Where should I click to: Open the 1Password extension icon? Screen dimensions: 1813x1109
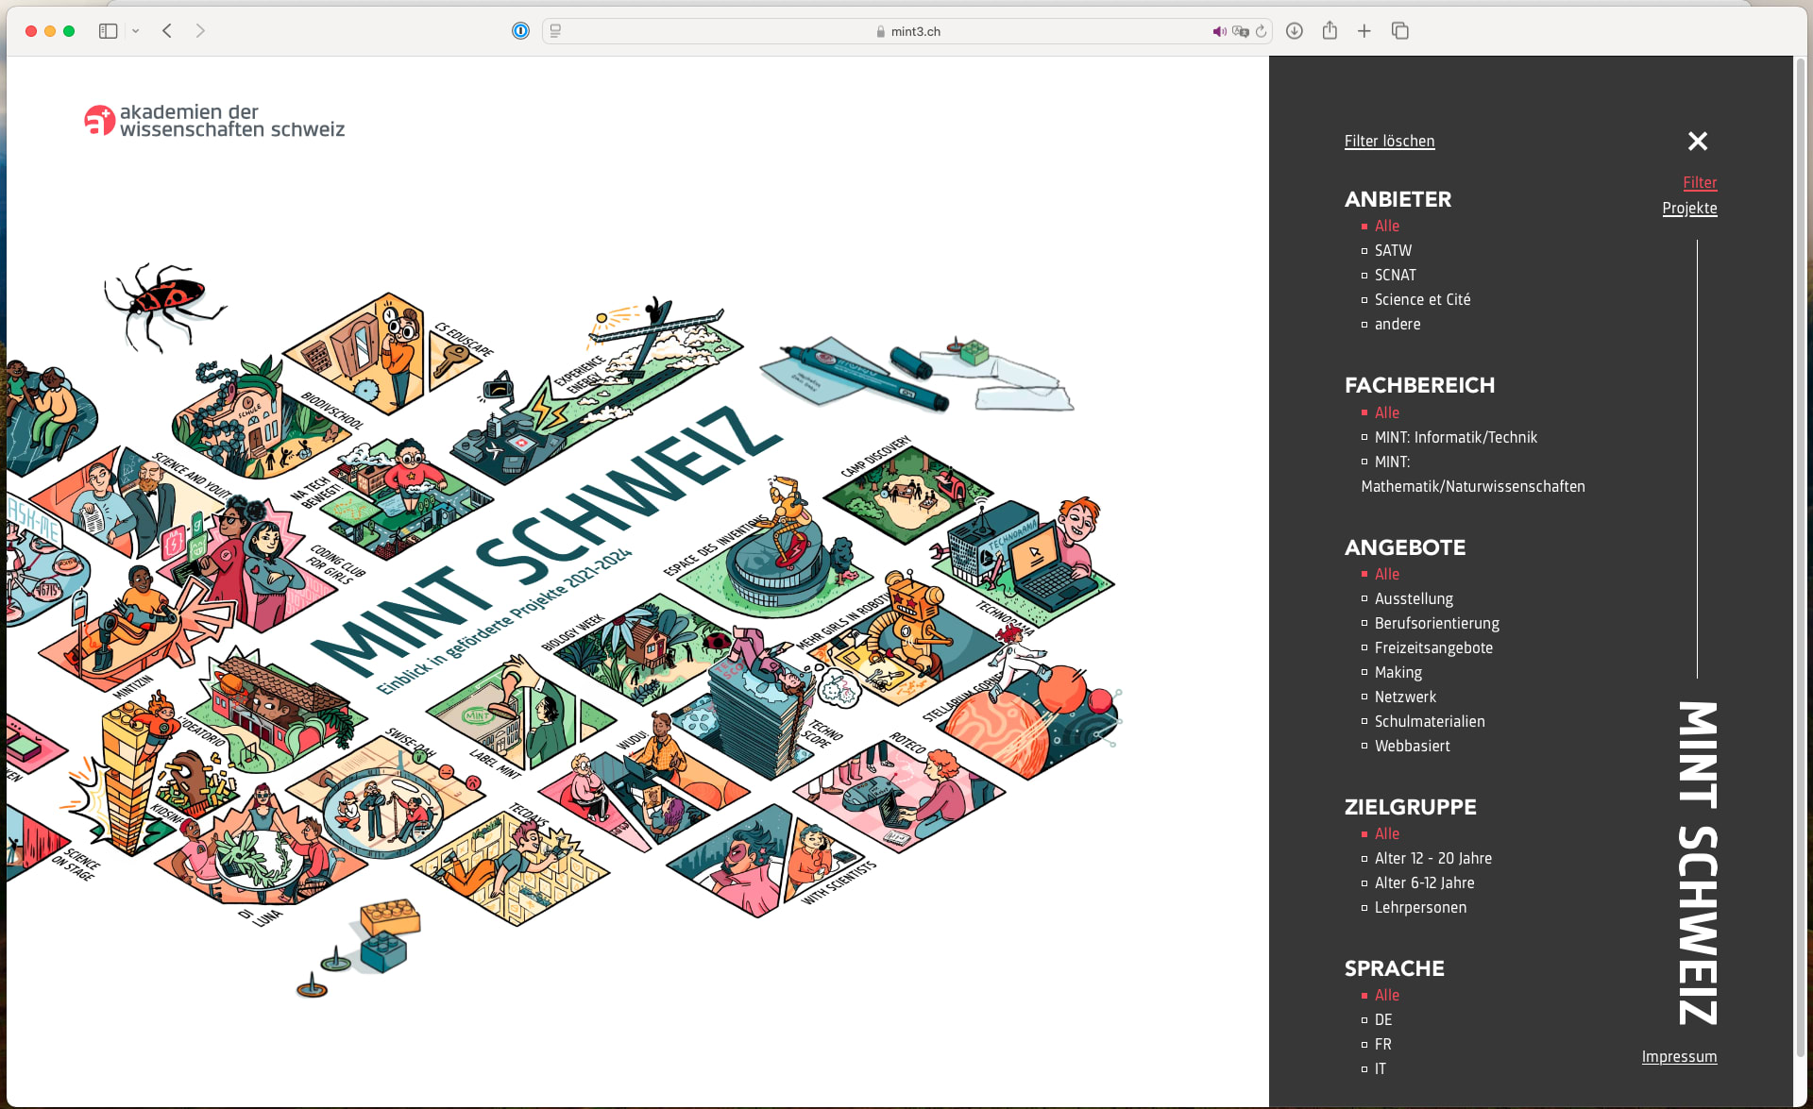coord(520,31)
